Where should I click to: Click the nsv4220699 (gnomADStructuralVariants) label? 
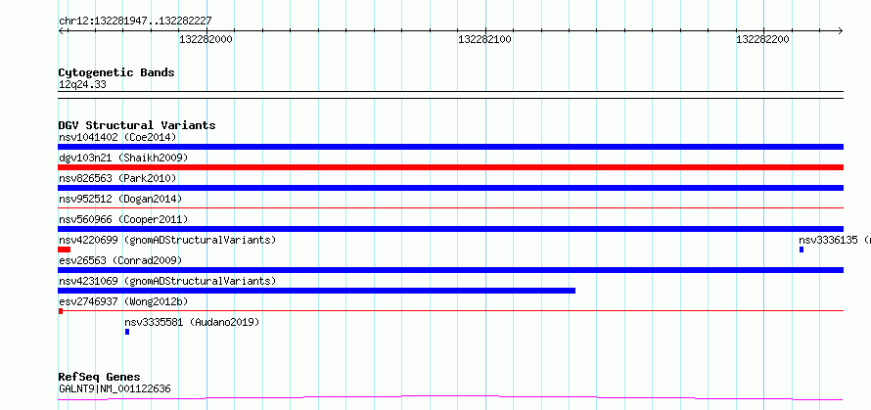[x=167, y=240]
